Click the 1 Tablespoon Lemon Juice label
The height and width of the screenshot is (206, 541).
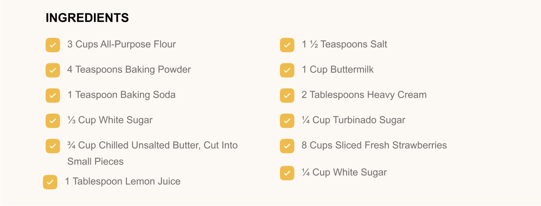click(122, 182)
